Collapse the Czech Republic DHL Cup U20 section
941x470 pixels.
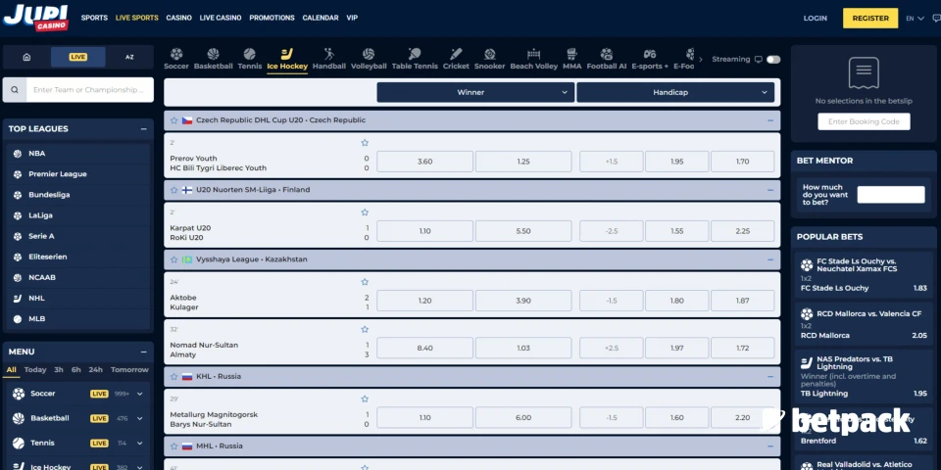click(x=770, y=120)
